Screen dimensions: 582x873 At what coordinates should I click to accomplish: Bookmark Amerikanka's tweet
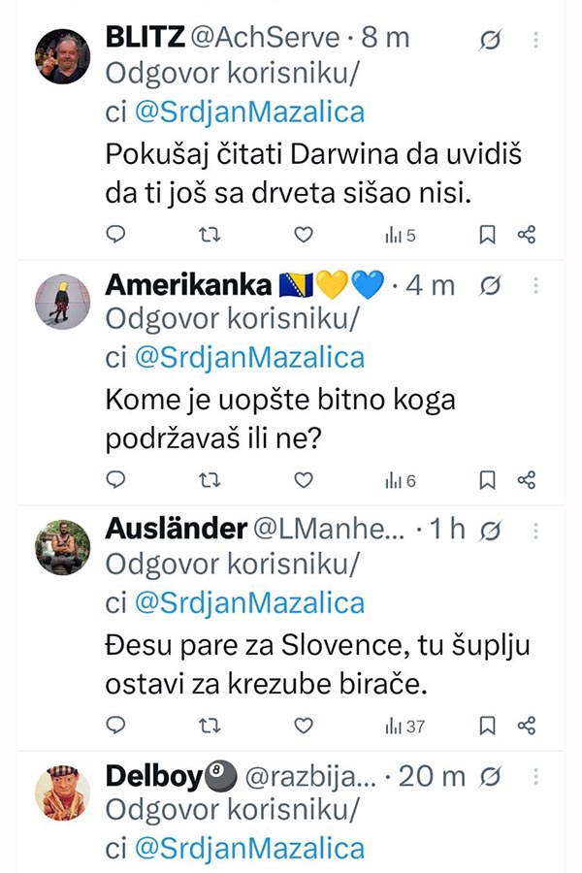tap(487, 480)
